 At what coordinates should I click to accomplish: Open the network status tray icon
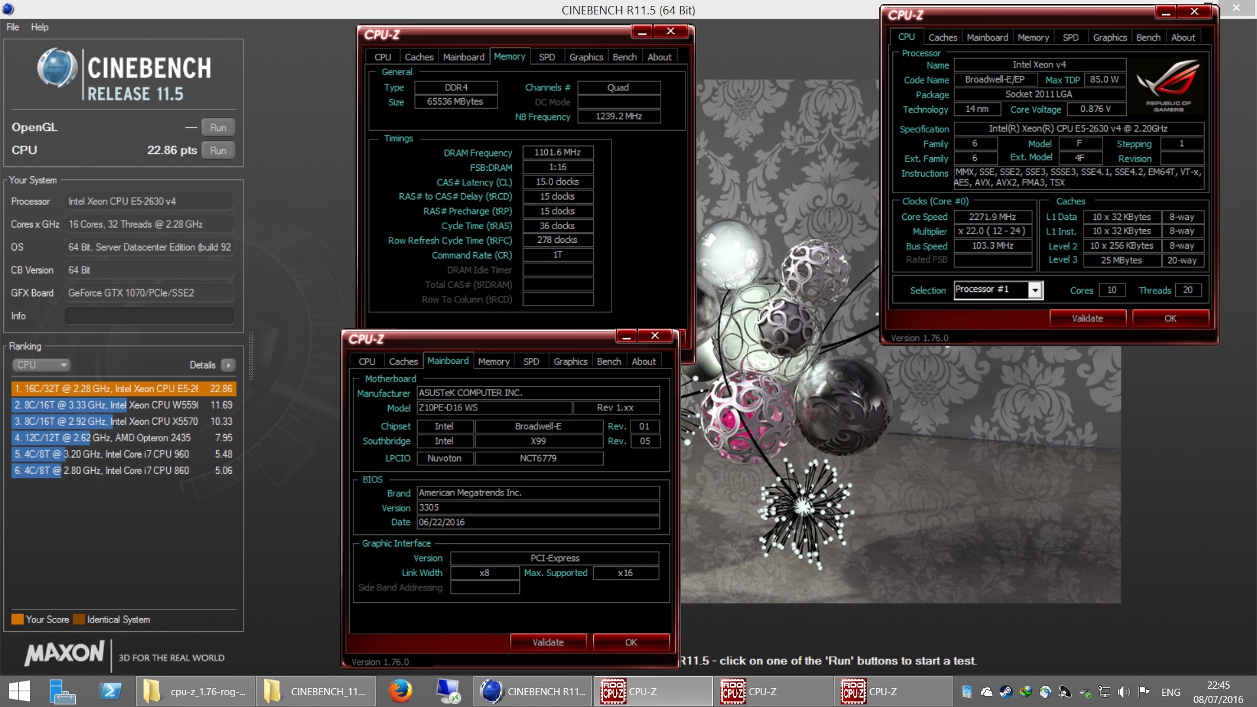pyautogui.click(x=1104, y=692)
